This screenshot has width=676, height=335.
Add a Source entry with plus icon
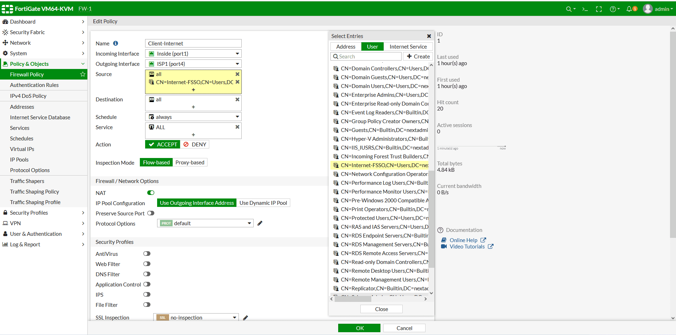tap(193, 90)
